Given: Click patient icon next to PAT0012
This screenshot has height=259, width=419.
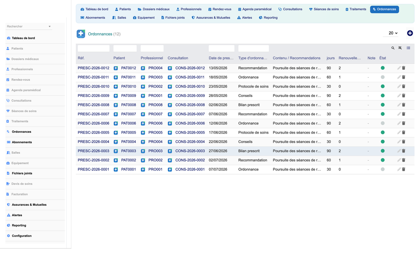Looking at the screenshot, I should (116, 68).
